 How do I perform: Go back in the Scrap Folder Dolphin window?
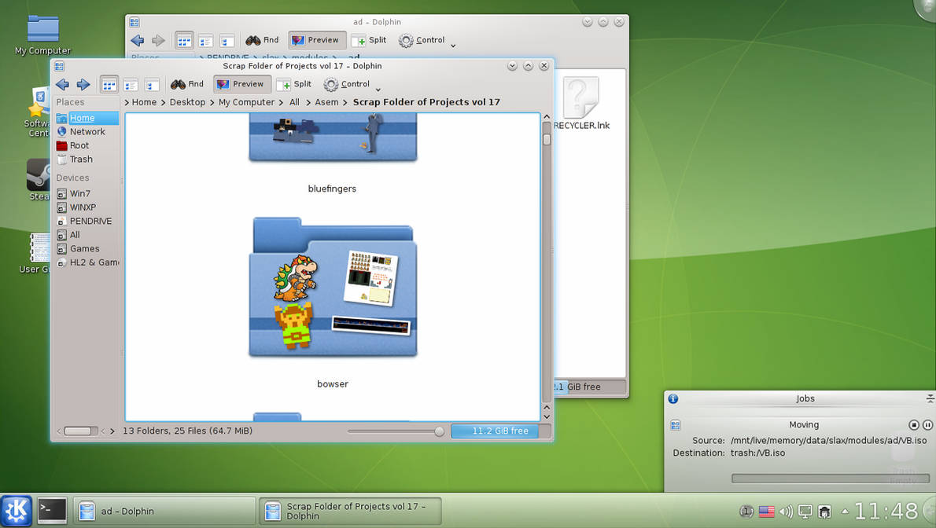63,84
